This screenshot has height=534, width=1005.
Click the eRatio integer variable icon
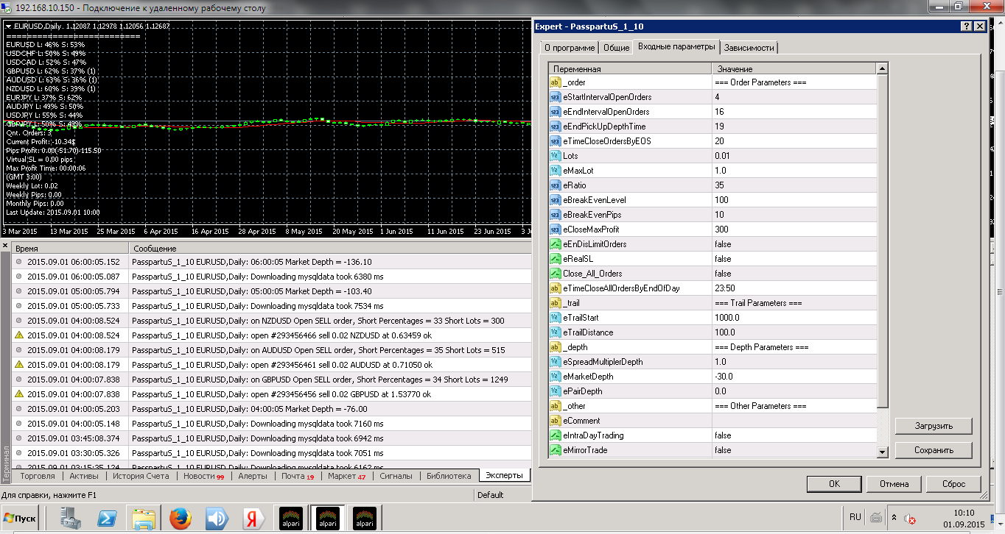[x=556, y=185]
